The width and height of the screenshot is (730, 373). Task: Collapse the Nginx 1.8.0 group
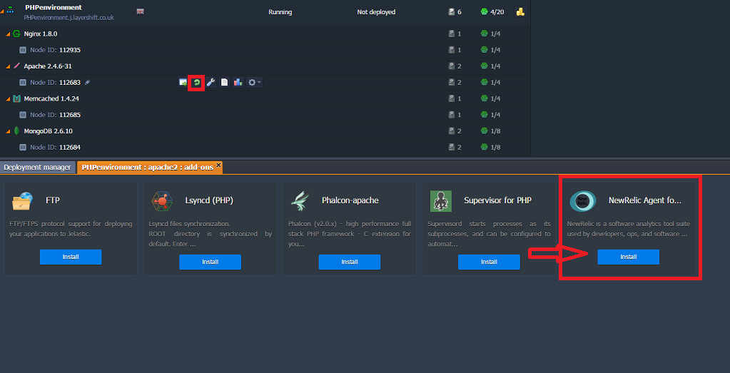coord(8,34)
